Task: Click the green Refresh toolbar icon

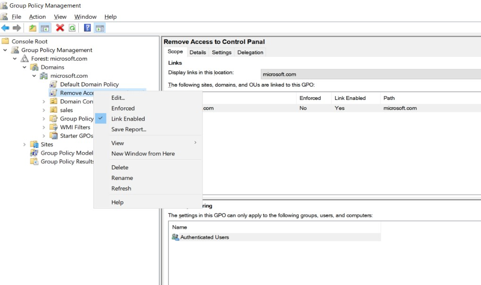Action: click(x=72, y=28)
